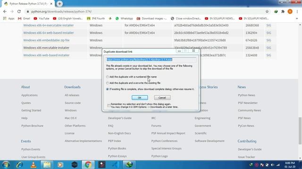Open SIG link for size 26680368 row

(268, 25)
